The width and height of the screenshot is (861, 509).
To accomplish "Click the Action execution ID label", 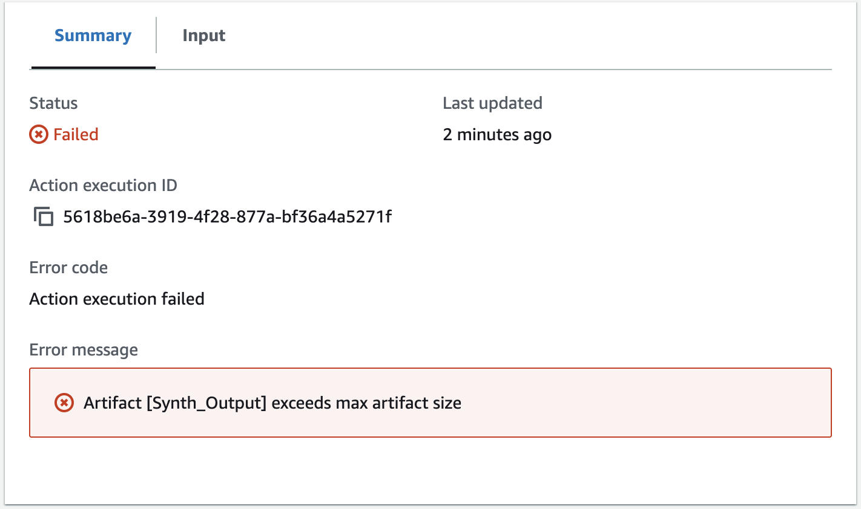I will click(103, 186).
